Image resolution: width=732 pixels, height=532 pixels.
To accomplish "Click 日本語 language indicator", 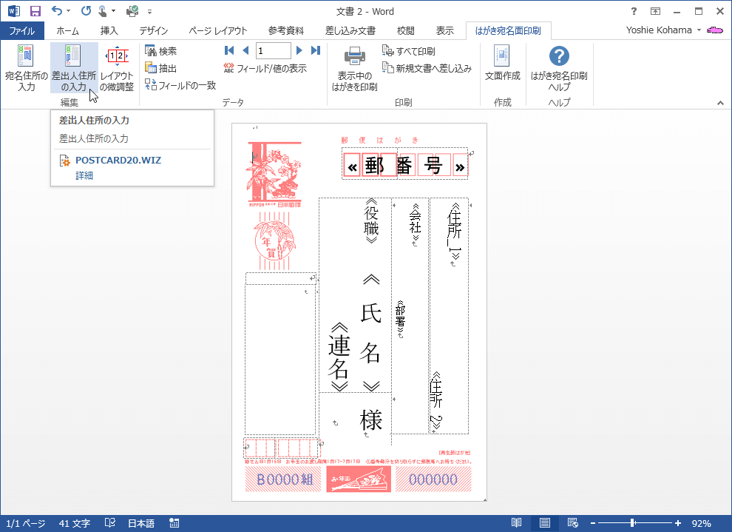I will click(x=141, y=524).
